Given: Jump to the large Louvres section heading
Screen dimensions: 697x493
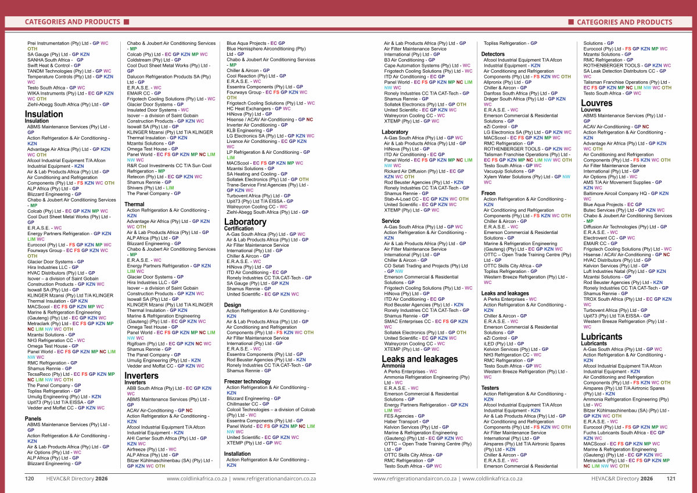Looking at the screenshot, I should click(x=597, y=103).
